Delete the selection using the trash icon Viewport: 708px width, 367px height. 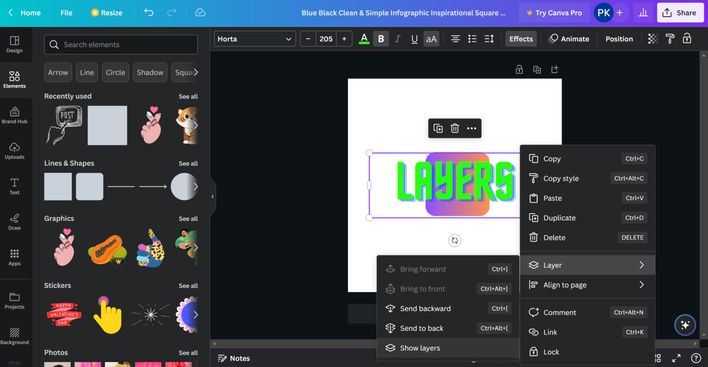454,128
